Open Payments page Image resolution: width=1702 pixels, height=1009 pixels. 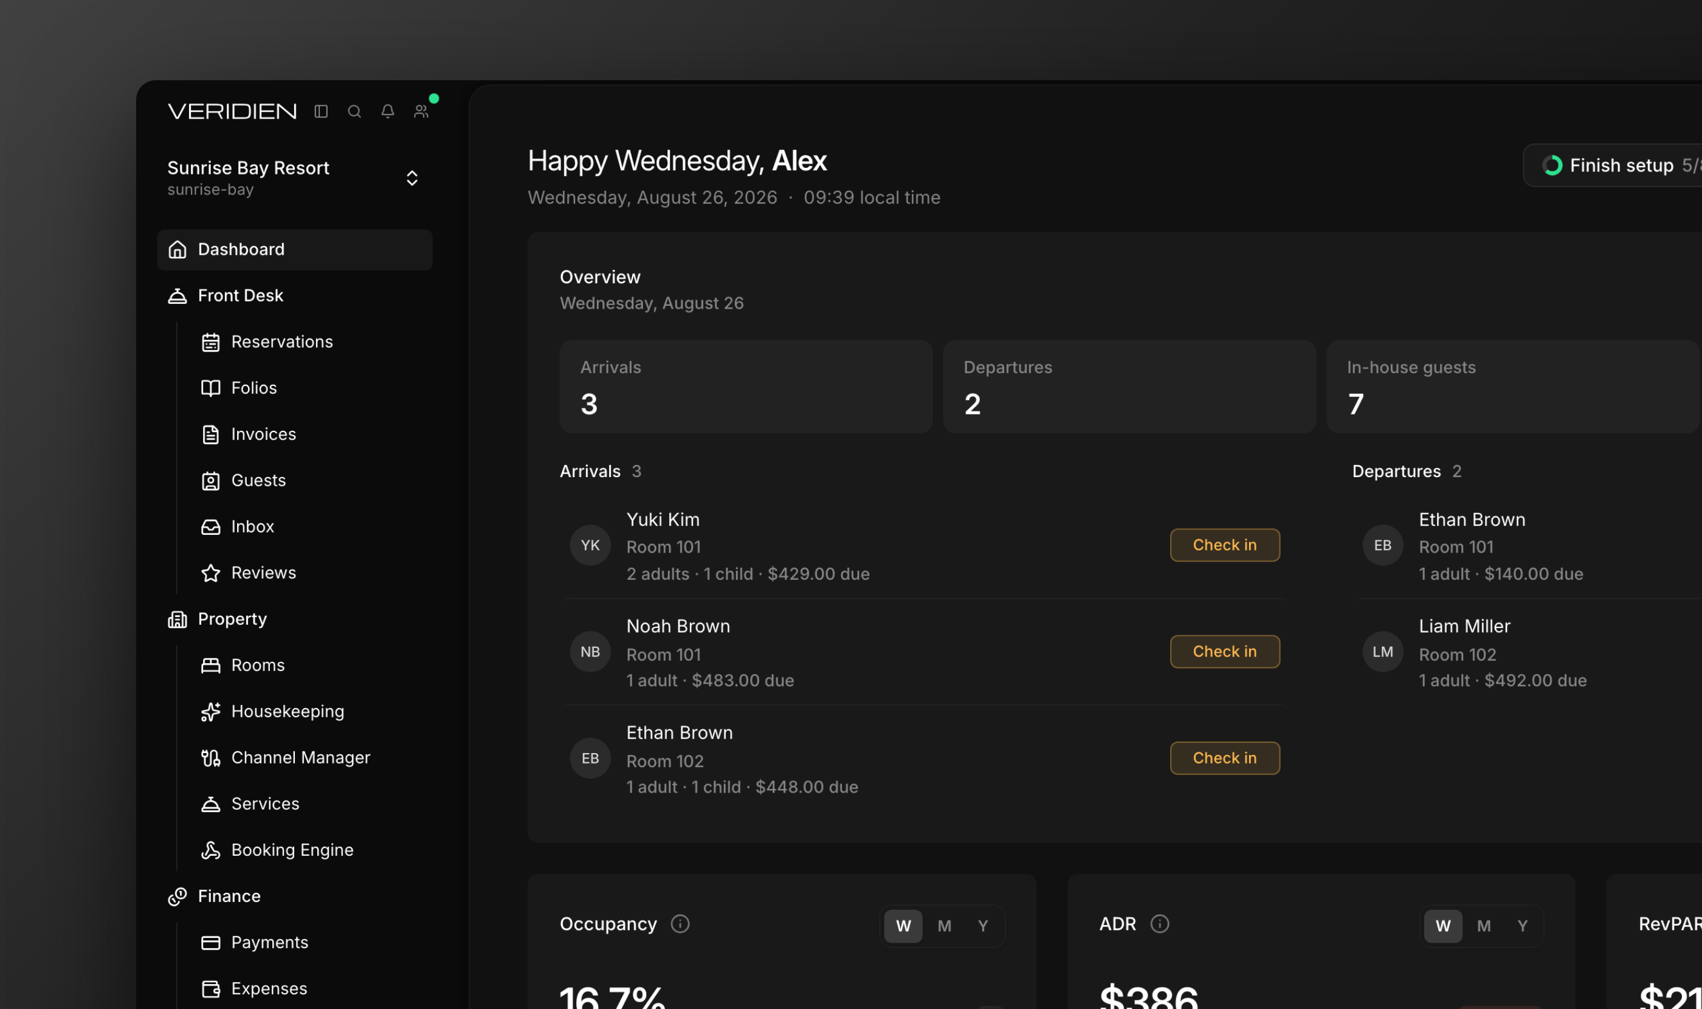311,943
